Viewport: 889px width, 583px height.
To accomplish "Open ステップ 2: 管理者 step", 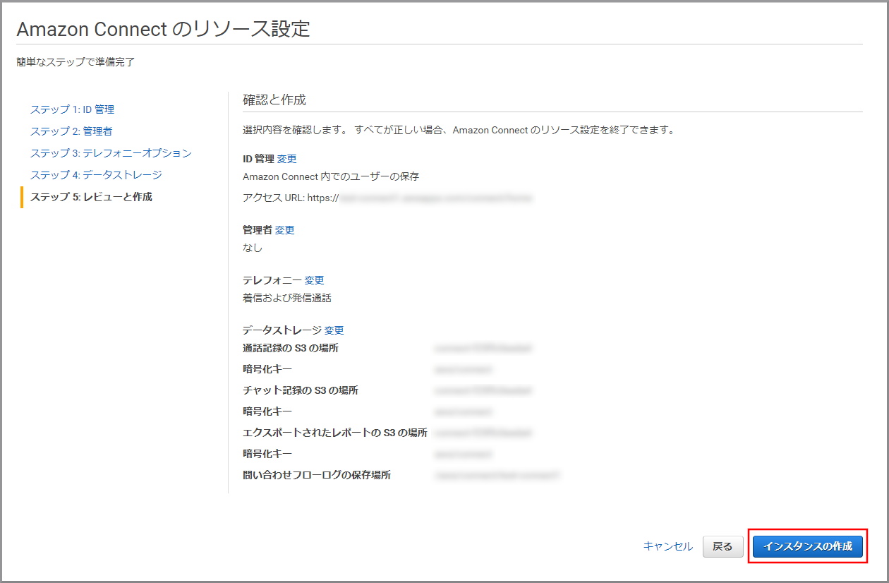I will (x=71, y=131).
